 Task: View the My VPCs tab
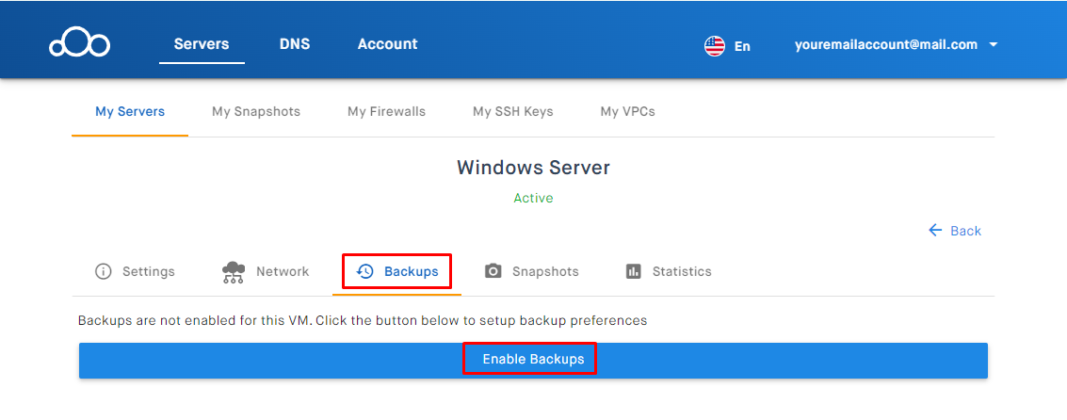point(627,111)
